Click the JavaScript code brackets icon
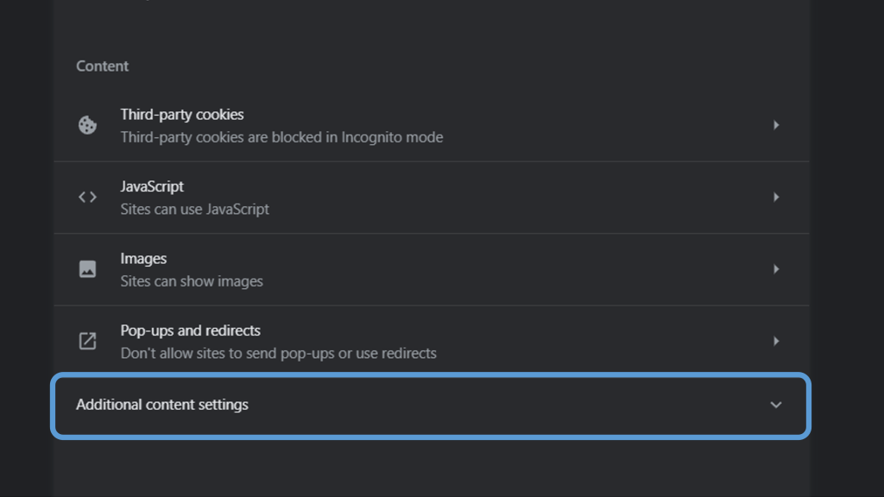The width and height of the screenshot is (884, 497). pyautogui.click(x=87, y=197)
